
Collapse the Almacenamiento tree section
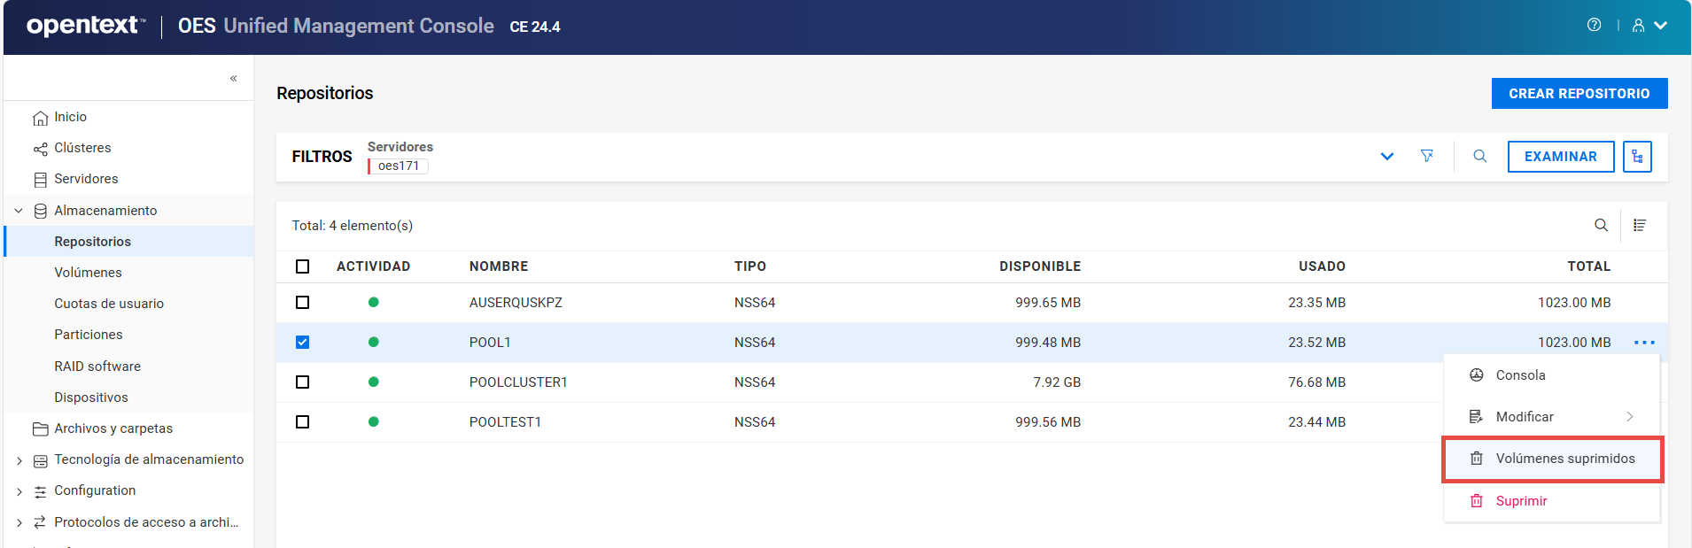[x=19, y=211]
